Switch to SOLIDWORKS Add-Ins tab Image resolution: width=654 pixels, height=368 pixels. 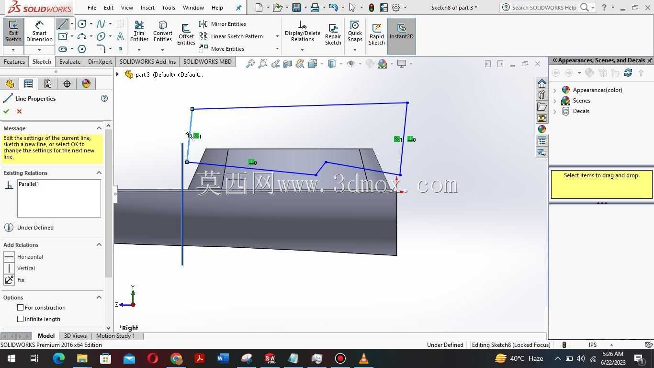147,62
